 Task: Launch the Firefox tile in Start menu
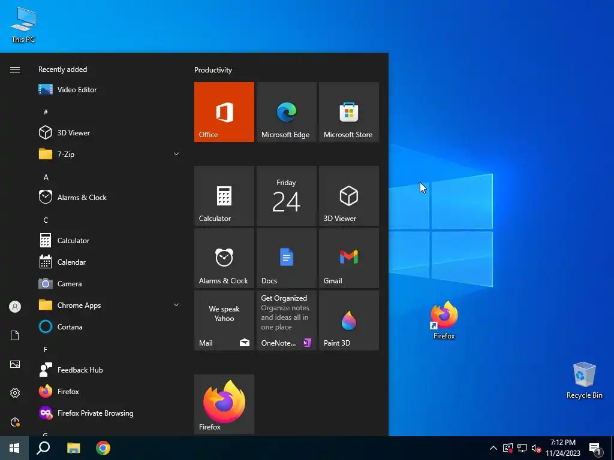(224, 404)
